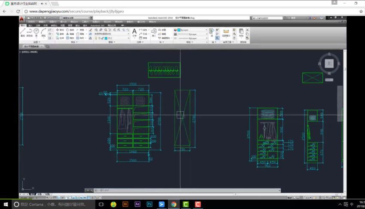Screen dimensions: 365x209
Task: Pick the Linear dimension (线性) tool
Action: [x=143, y=30]
